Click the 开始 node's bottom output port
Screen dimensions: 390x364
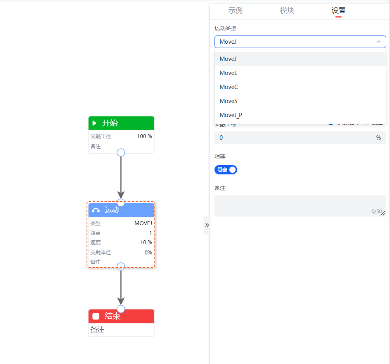point(121,153)
